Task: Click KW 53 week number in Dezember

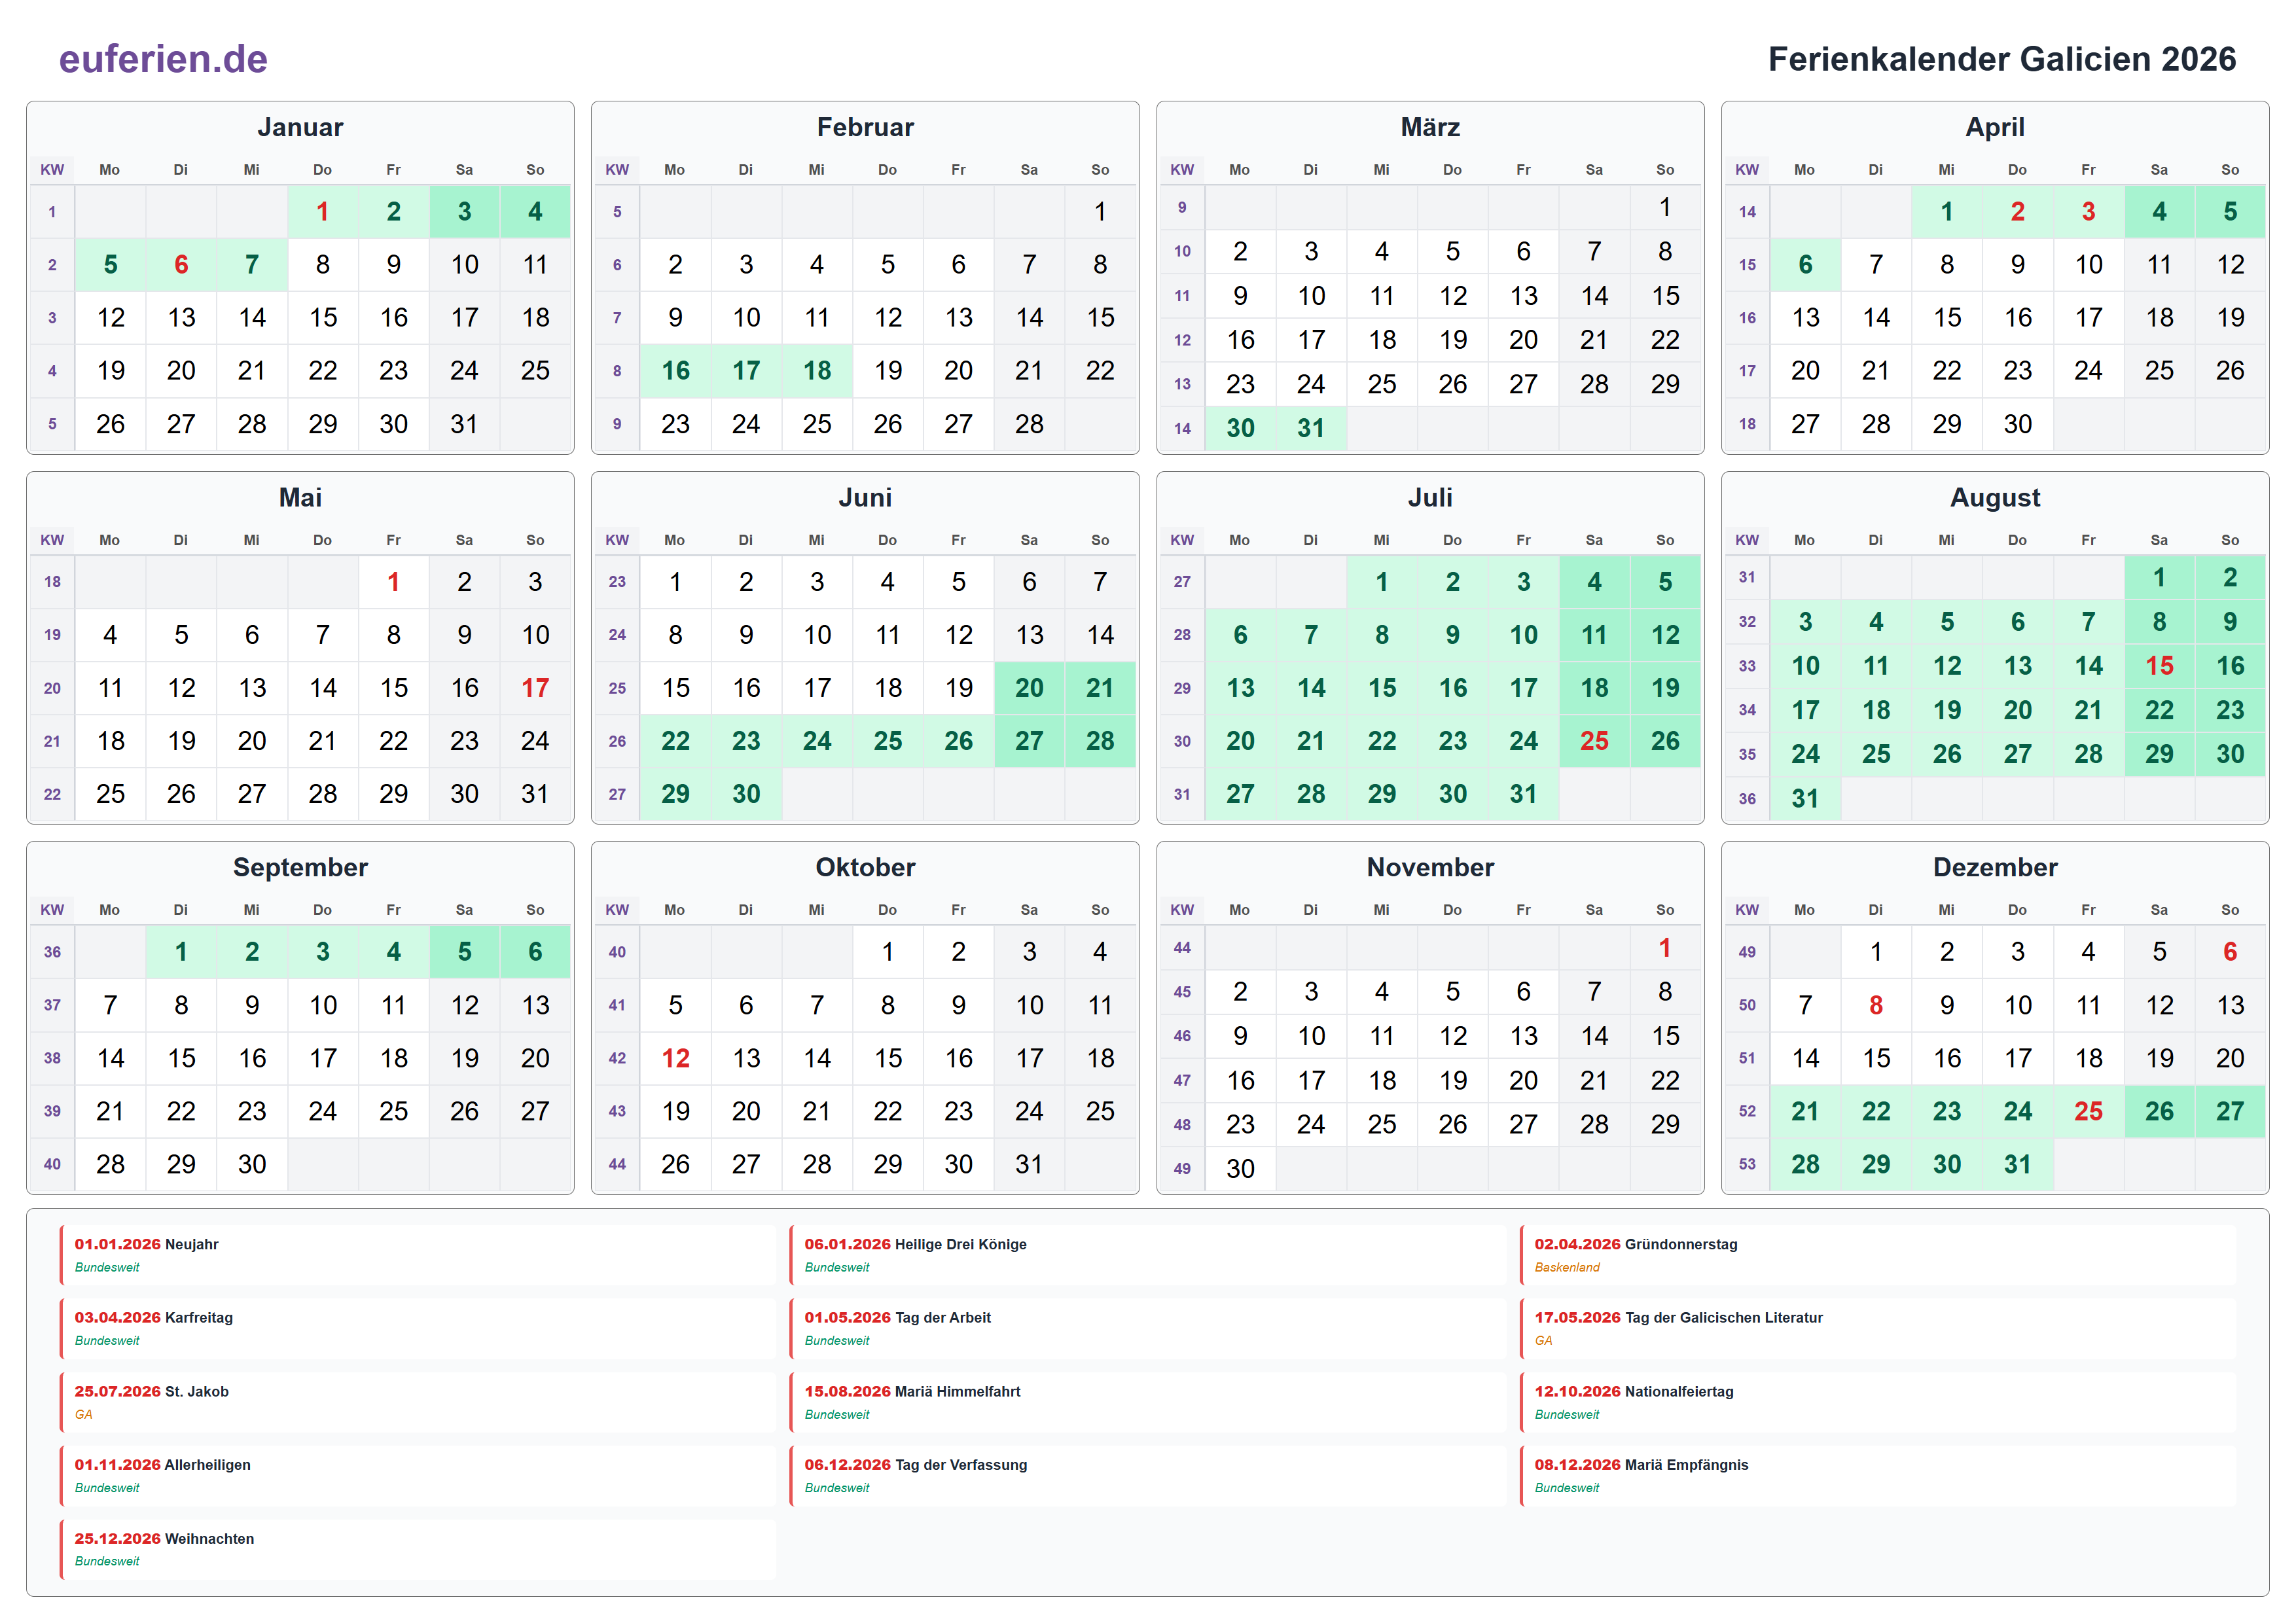Action: [x=1747, y=1164]
